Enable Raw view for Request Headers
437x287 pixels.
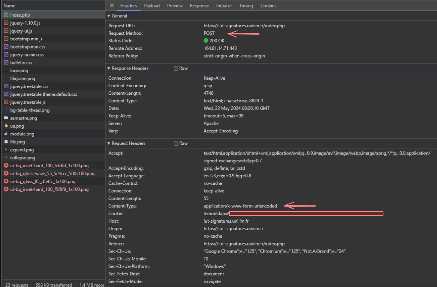(176, 144)
